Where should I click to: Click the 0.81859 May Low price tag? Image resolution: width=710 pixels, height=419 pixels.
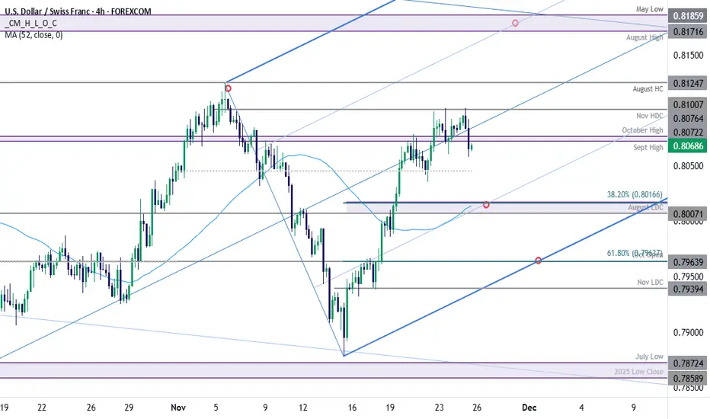click(x=688, y=15)
